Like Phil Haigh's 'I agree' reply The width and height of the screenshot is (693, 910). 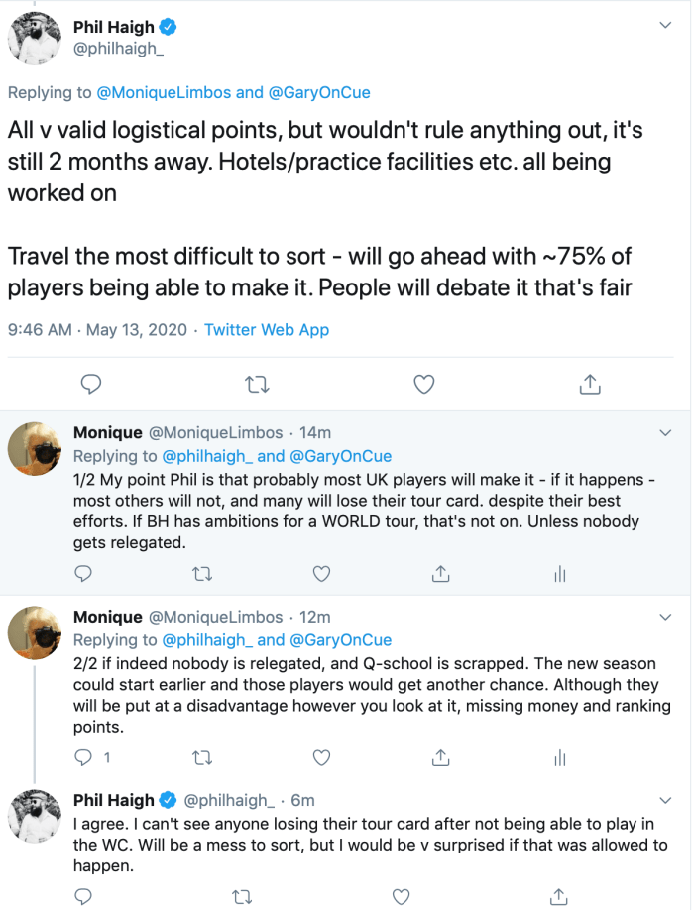click(x=401, y=896)
